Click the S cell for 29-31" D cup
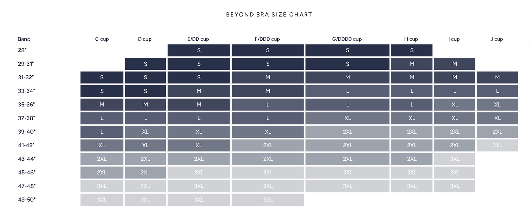This screenshot has height=224, width=531. (x=146, y=64)
